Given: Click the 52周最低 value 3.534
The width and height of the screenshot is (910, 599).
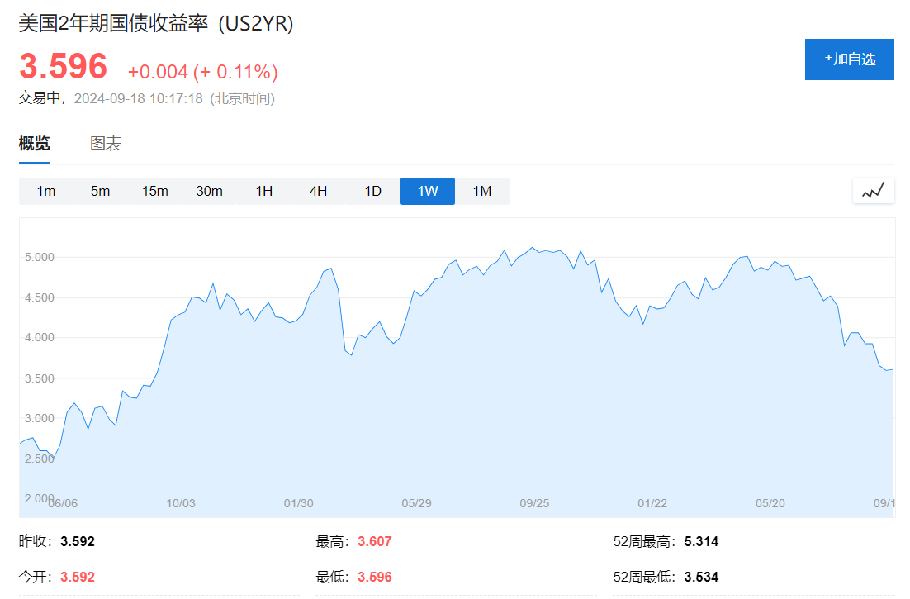Looking at the screenshot, I should click(701, 577).
